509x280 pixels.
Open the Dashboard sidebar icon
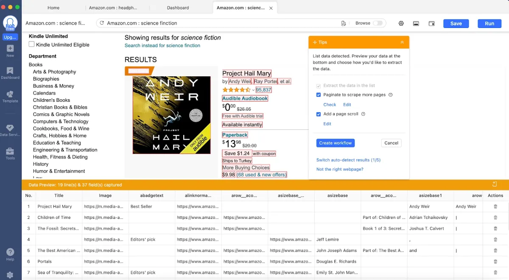[10, 73]
